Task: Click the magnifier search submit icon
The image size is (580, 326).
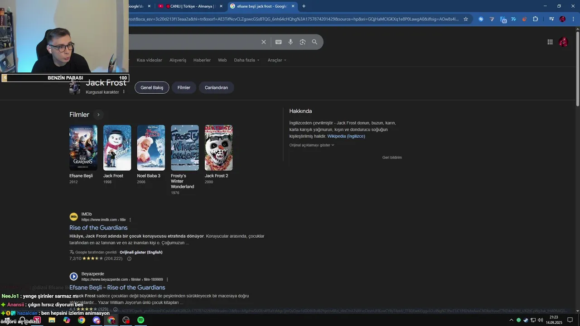Action: pos(314,42)
